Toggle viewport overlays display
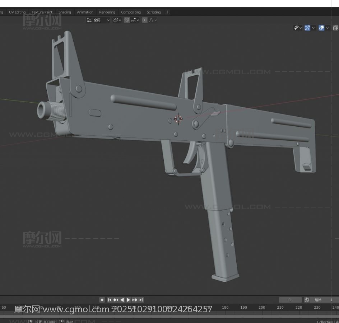Viewport: 339px width, 323px height. [x=321, y=28]
